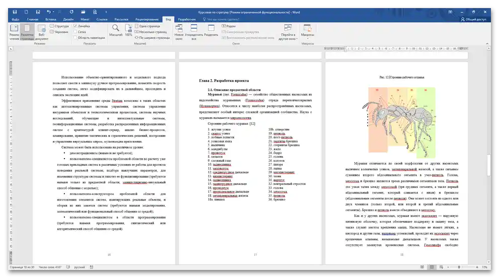The width and height of the screenshot is (499, 278).
Task: Switch to Структура outline view
Action: [59, 26]
